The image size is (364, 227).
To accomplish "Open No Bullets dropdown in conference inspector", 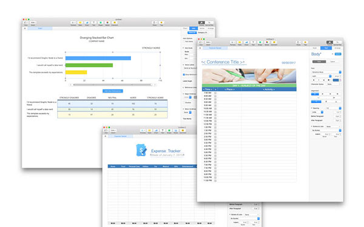I will pos(326,130).
